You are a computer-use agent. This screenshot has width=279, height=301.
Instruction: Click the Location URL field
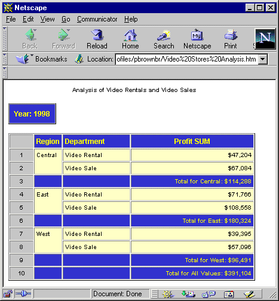(x=186, y=59)
